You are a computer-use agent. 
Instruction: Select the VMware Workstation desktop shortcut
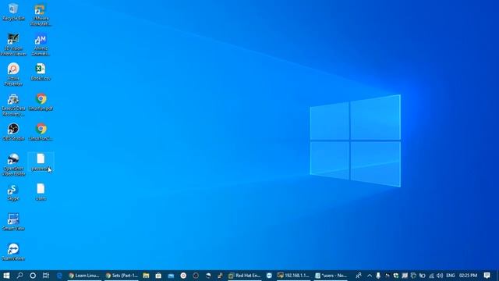coord(41,15)
